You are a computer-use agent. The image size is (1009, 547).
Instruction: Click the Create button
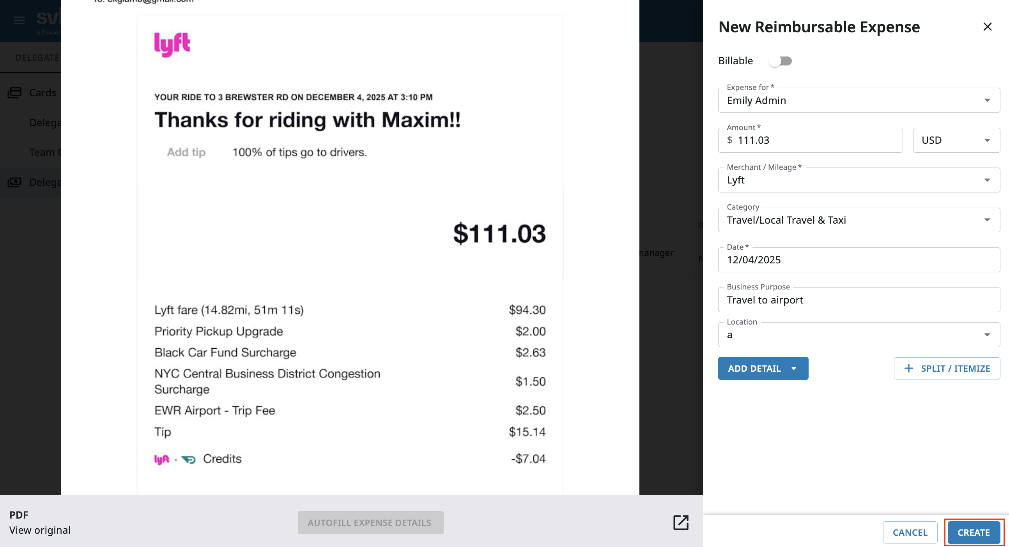click(974, 533)
